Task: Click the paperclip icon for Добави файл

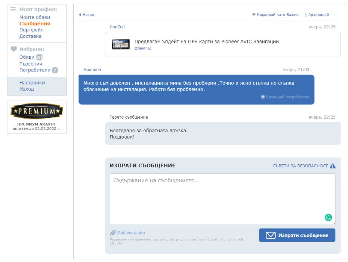Action: (x=113, y=233)
